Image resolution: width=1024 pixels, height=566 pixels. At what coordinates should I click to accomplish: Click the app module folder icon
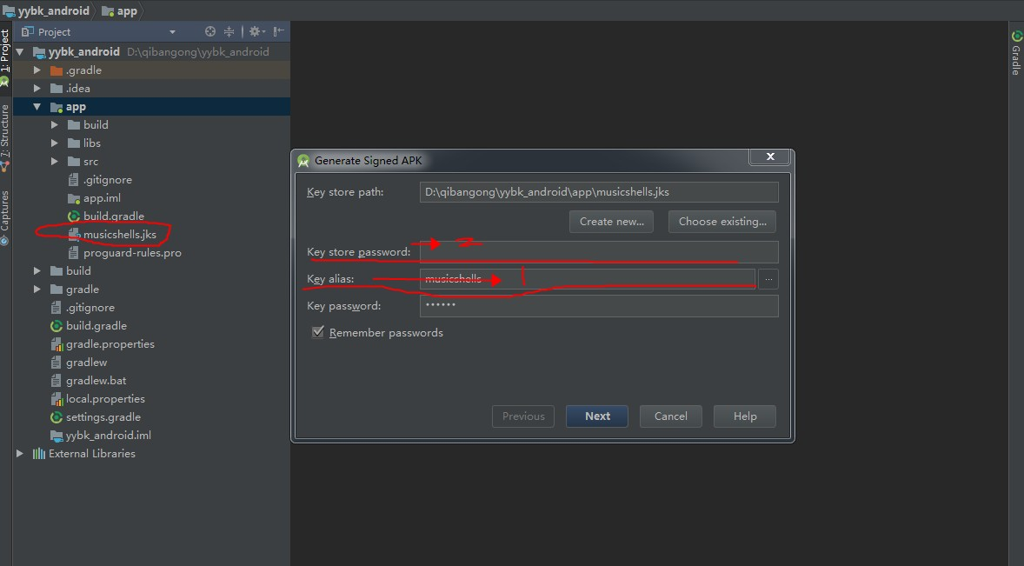pyautogui.click(x=57, y=106)
